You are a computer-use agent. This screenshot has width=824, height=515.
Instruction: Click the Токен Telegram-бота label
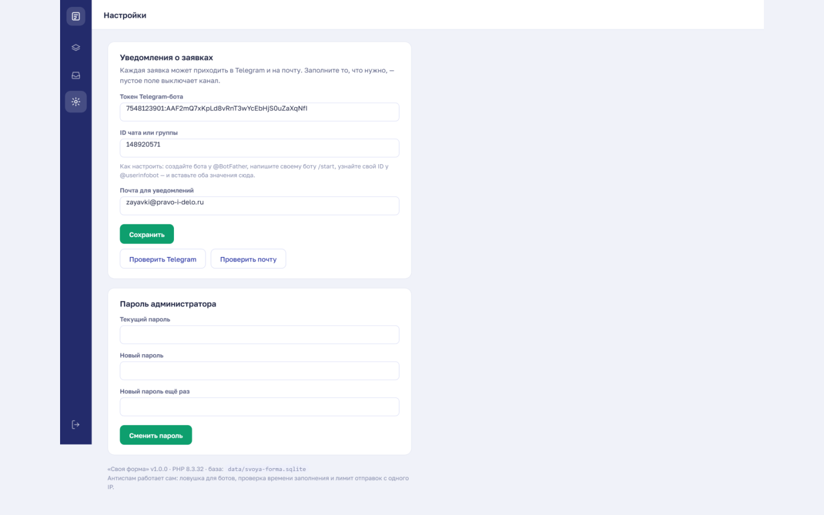[x=151, y=97]
